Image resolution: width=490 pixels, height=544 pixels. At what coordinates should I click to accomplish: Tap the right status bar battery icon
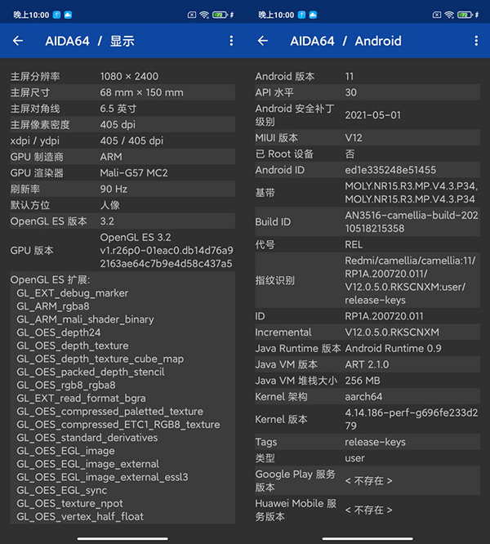click(x=465, y=15)
